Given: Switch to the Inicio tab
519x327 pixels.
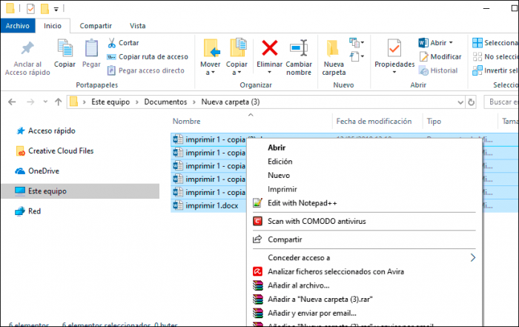Looking at the screenshot, I should click(53, 26).
